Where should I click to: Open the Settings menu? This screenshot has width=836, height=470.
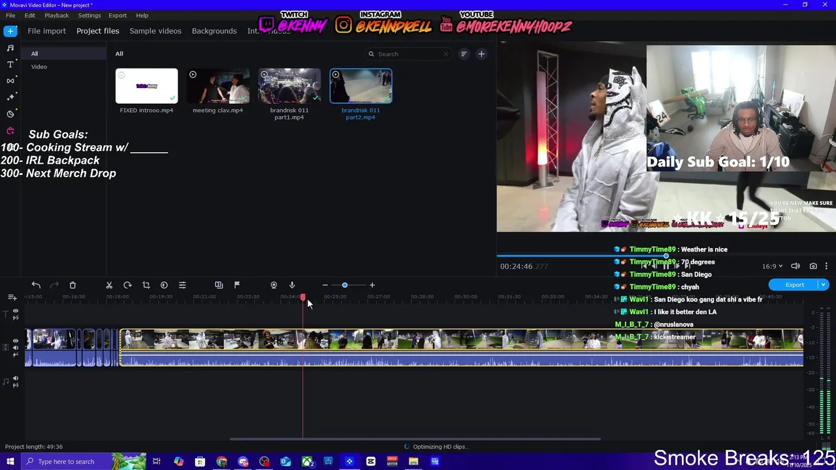(89, 15)
